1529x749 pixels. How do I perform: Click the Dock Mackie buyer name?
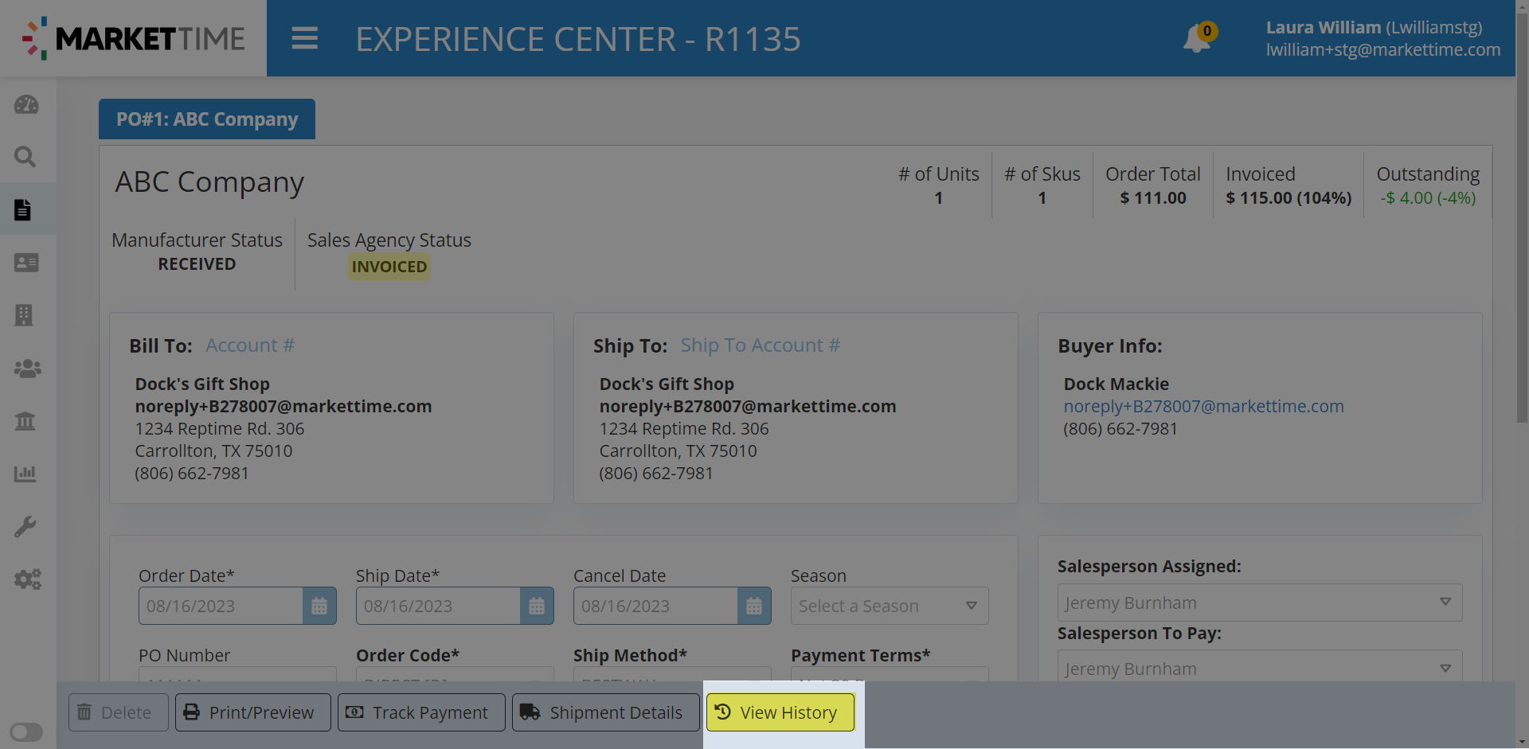click(1116, 384)
